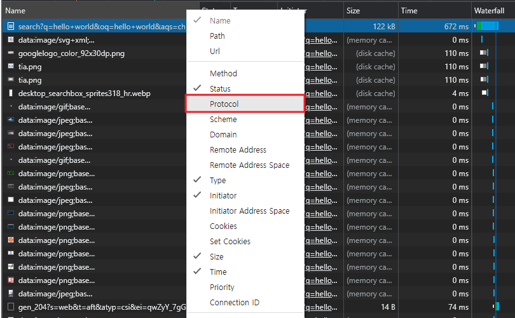Enable the Priority column option

pos(245,287)
